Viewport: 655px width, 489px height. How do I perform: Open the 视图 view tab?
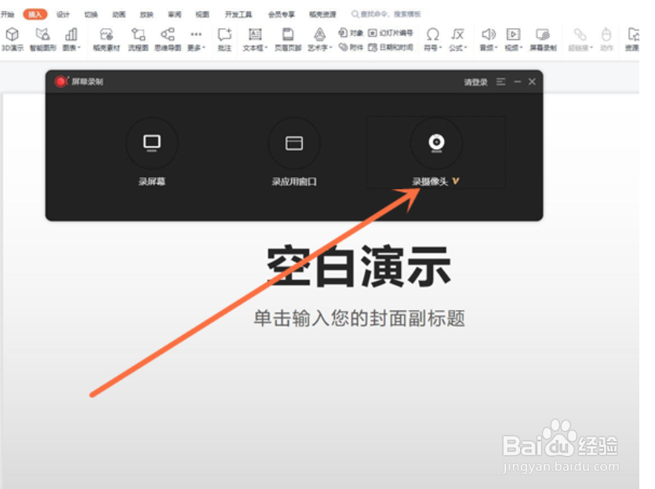coord(202,14)
